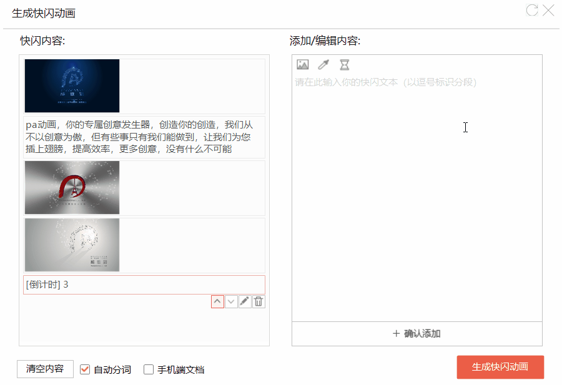Select blue logo thumbnail in content list
The width and height of the screenshot is (562, 385).
72,86
